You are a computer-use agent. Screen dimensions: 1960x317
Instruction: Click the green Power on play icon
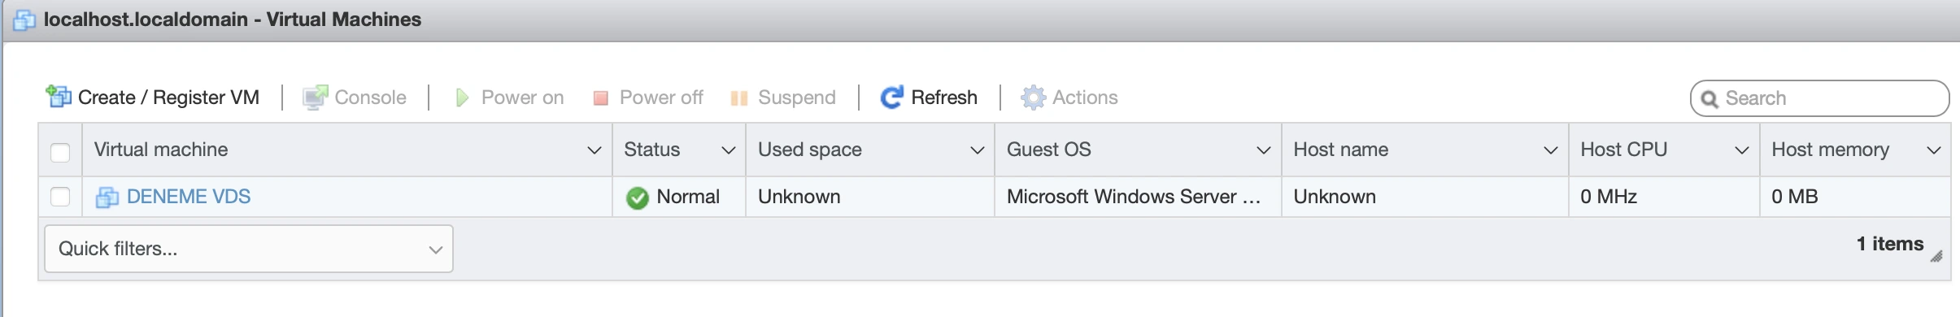[462, 98]
